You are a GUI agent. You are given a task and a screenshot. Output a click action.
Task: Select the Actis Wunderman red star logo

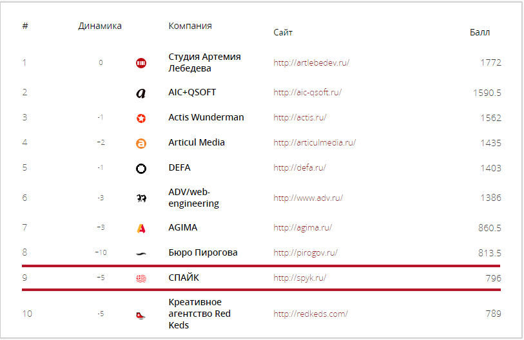click(141, 118)
